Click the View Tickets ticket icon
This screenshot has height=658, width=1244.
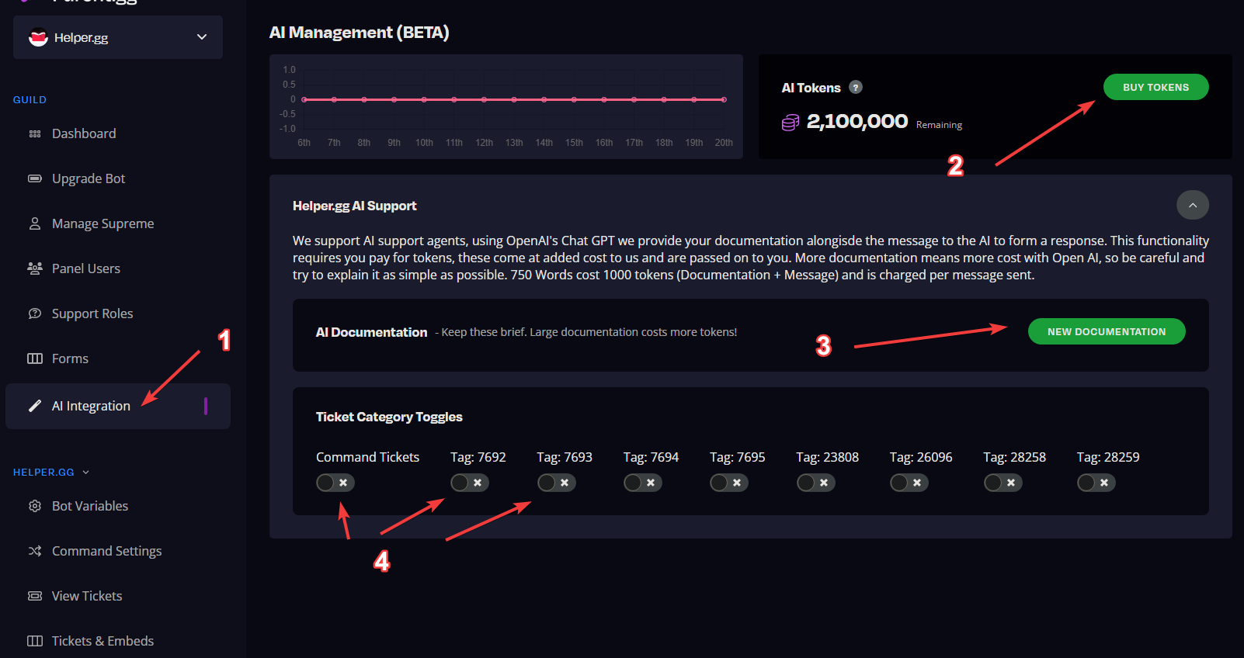click(x=35, y=596)
